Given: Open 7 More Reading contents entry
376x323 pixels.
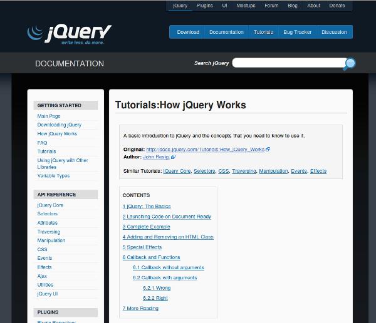Looking at the screenshot, I should coord(140,308).
